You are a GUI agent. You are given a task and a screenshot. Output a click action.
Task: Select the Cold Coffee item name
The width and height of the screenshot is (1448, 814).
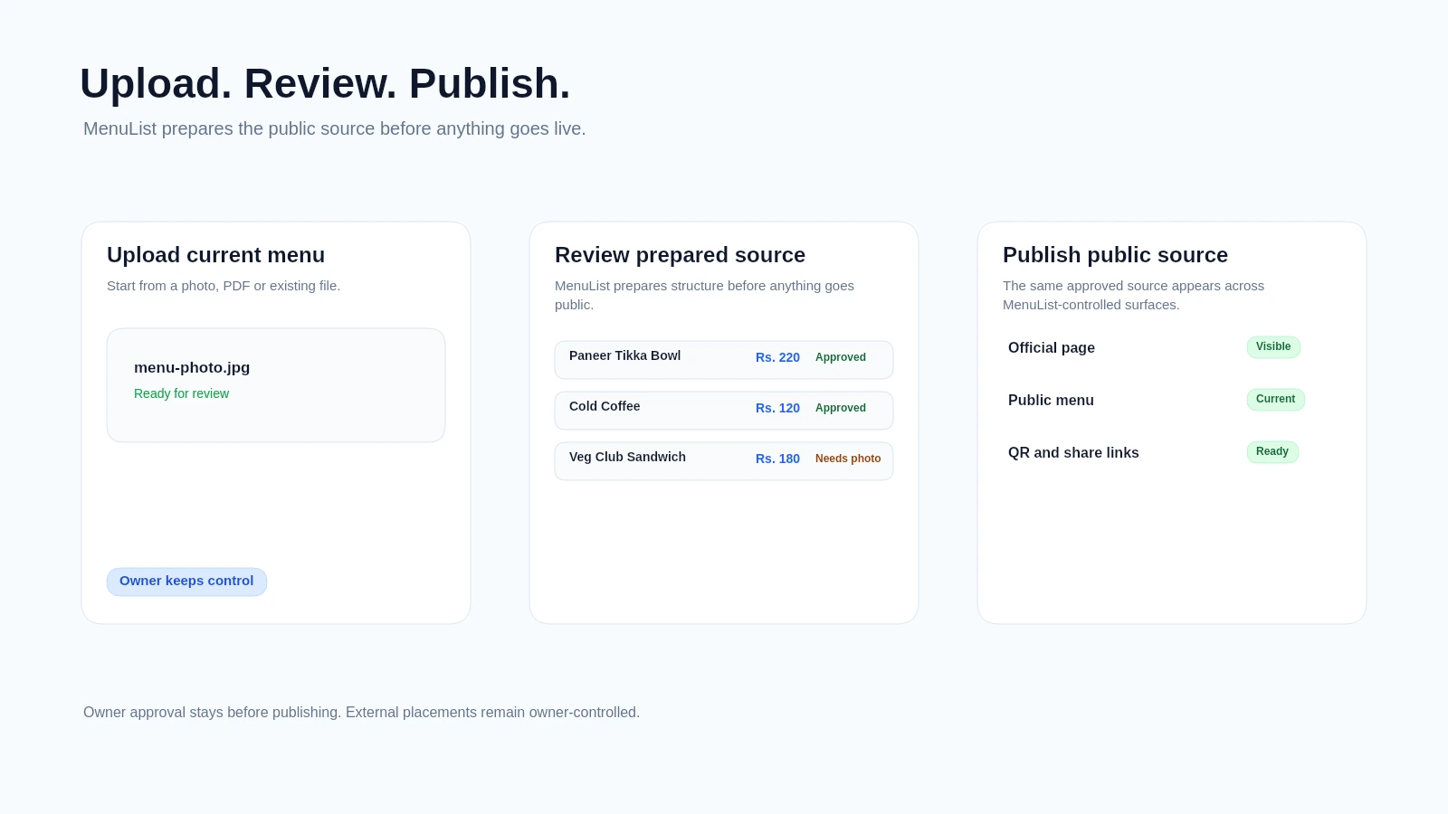(605, 406)
